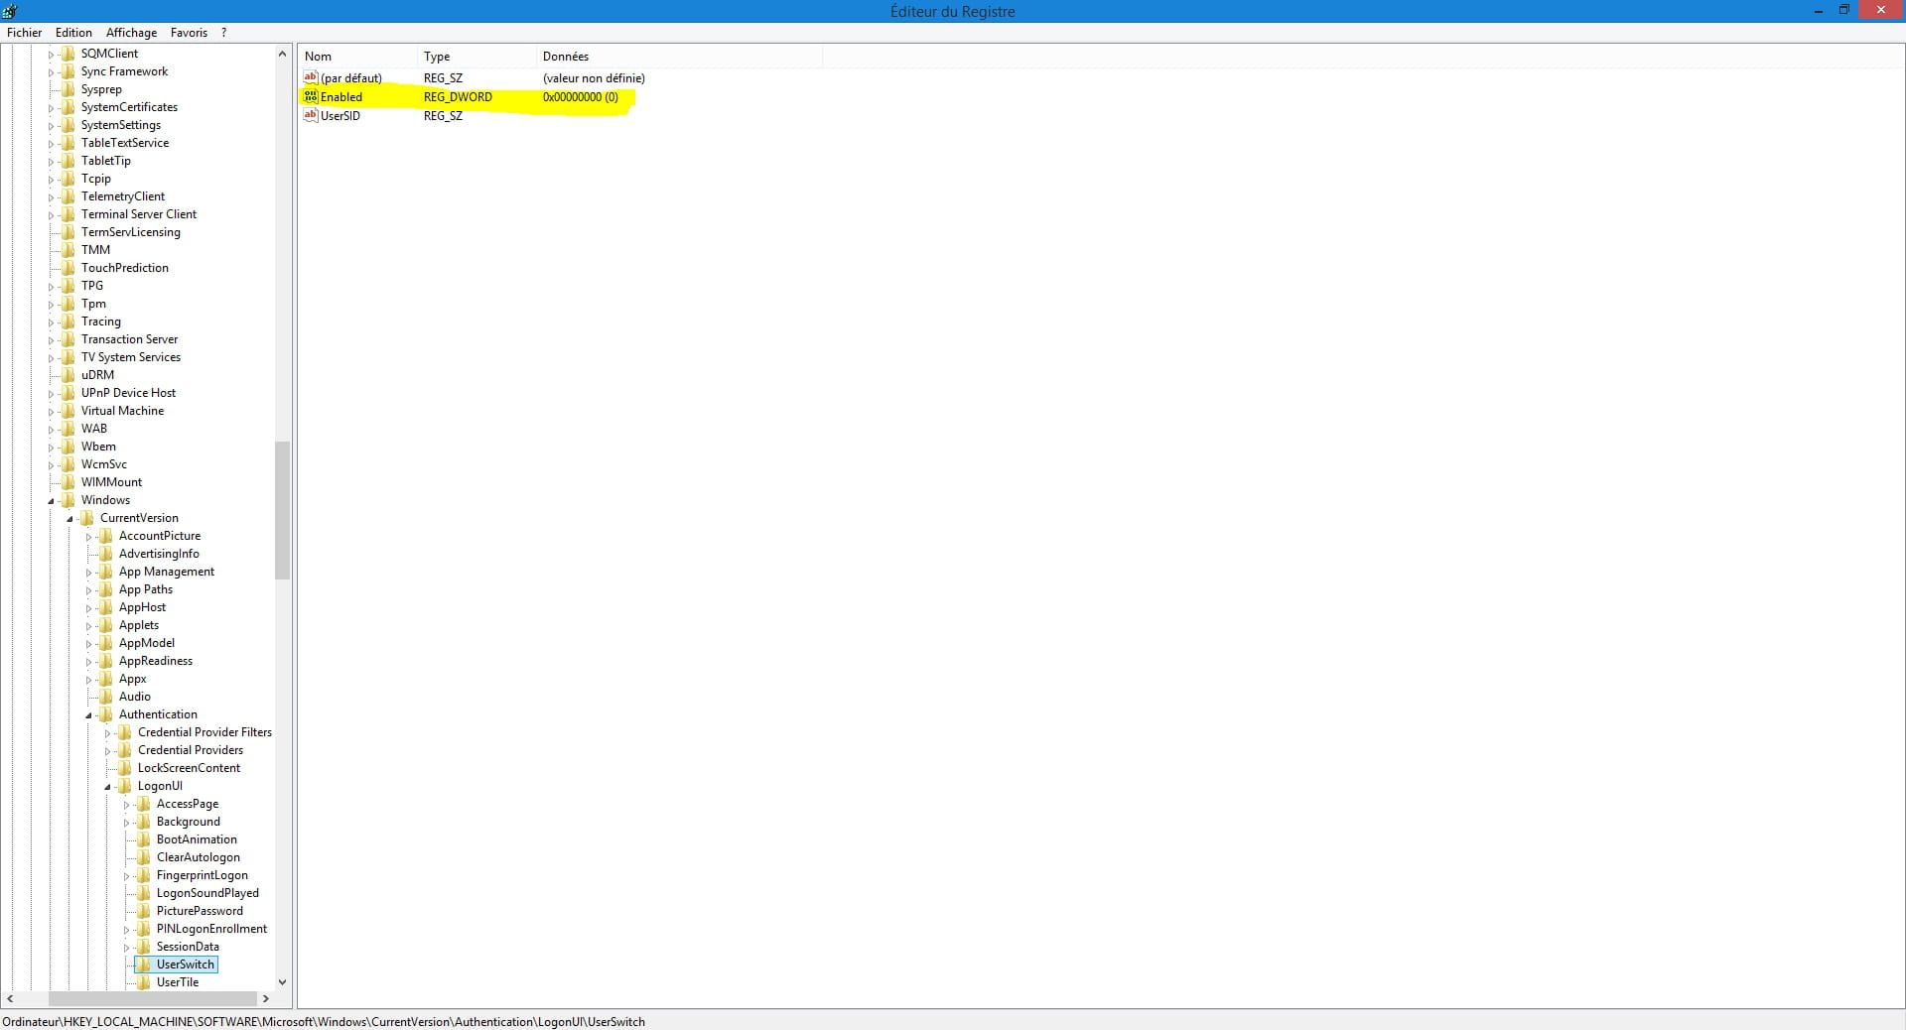Click the (valeur non définie) data cell
Image resolution: width=1906 pixels, height=1030 pixels.
[594, 78]
